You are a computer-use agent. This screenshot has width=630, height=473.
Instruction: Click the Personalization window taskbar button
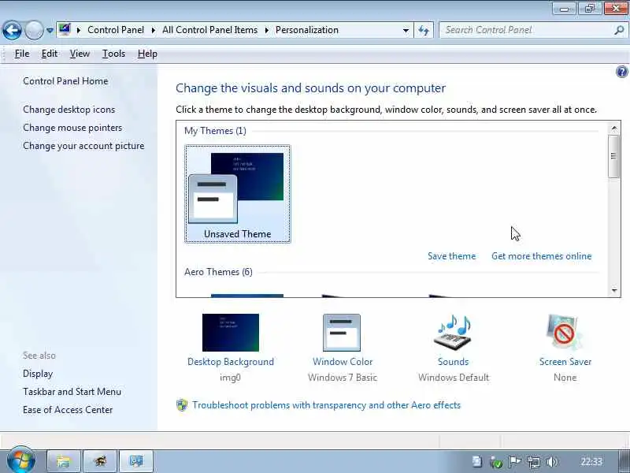[136, 461]
